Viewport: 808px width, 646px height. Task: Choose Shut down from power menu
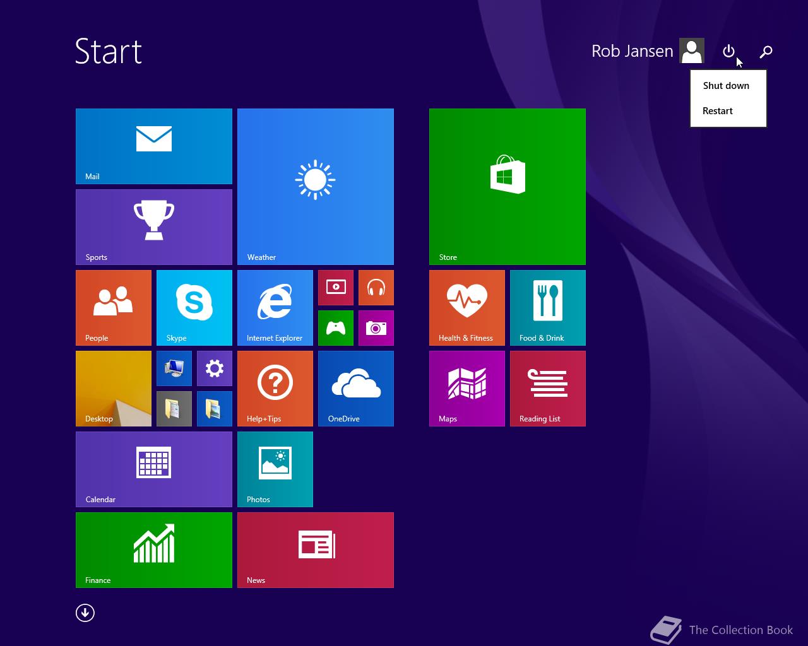(728, 86)
